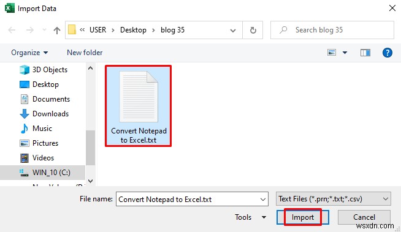
Task: Select Convert Notepad to Excel.txt file
Action: pyautogui.click(x=139, y=106)
